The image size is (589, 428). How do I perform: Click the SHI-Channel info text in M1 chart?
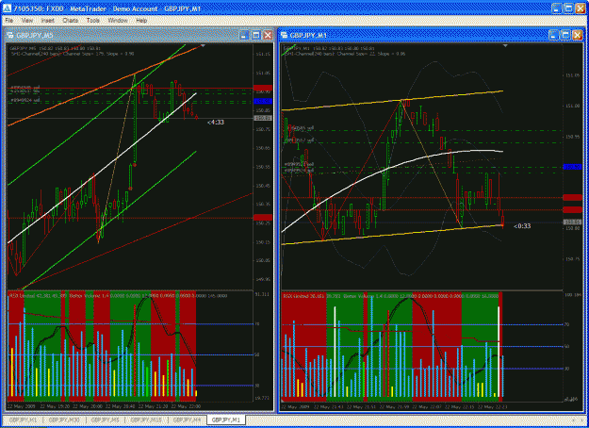point(344,54)
